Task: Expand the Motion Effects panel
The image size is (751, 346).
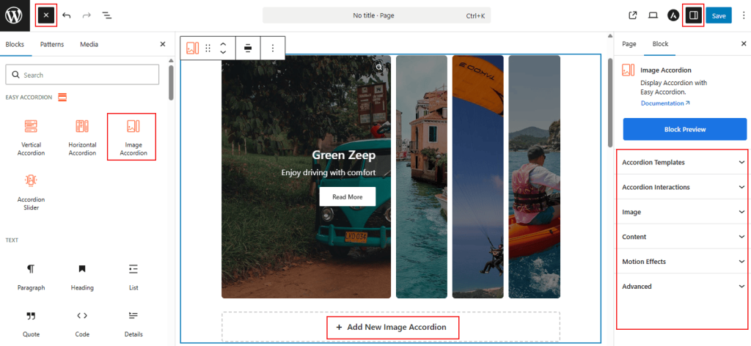Action: click(682, 262)
